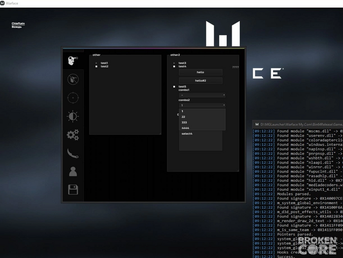This screenshot has width=343, height=258.
Task: Enable the test1 checkbox
Action: coord(96,63)
